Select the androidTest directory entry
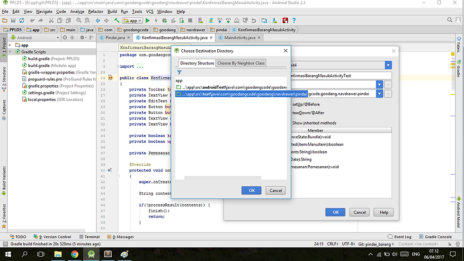Viewport: 464px width, 261px height. (x=231, y=87)
